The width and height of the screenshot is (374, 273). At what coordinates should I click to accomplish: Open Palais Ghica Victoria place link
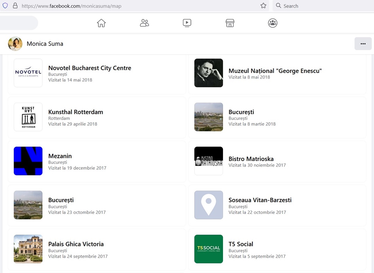click(76, 244)
